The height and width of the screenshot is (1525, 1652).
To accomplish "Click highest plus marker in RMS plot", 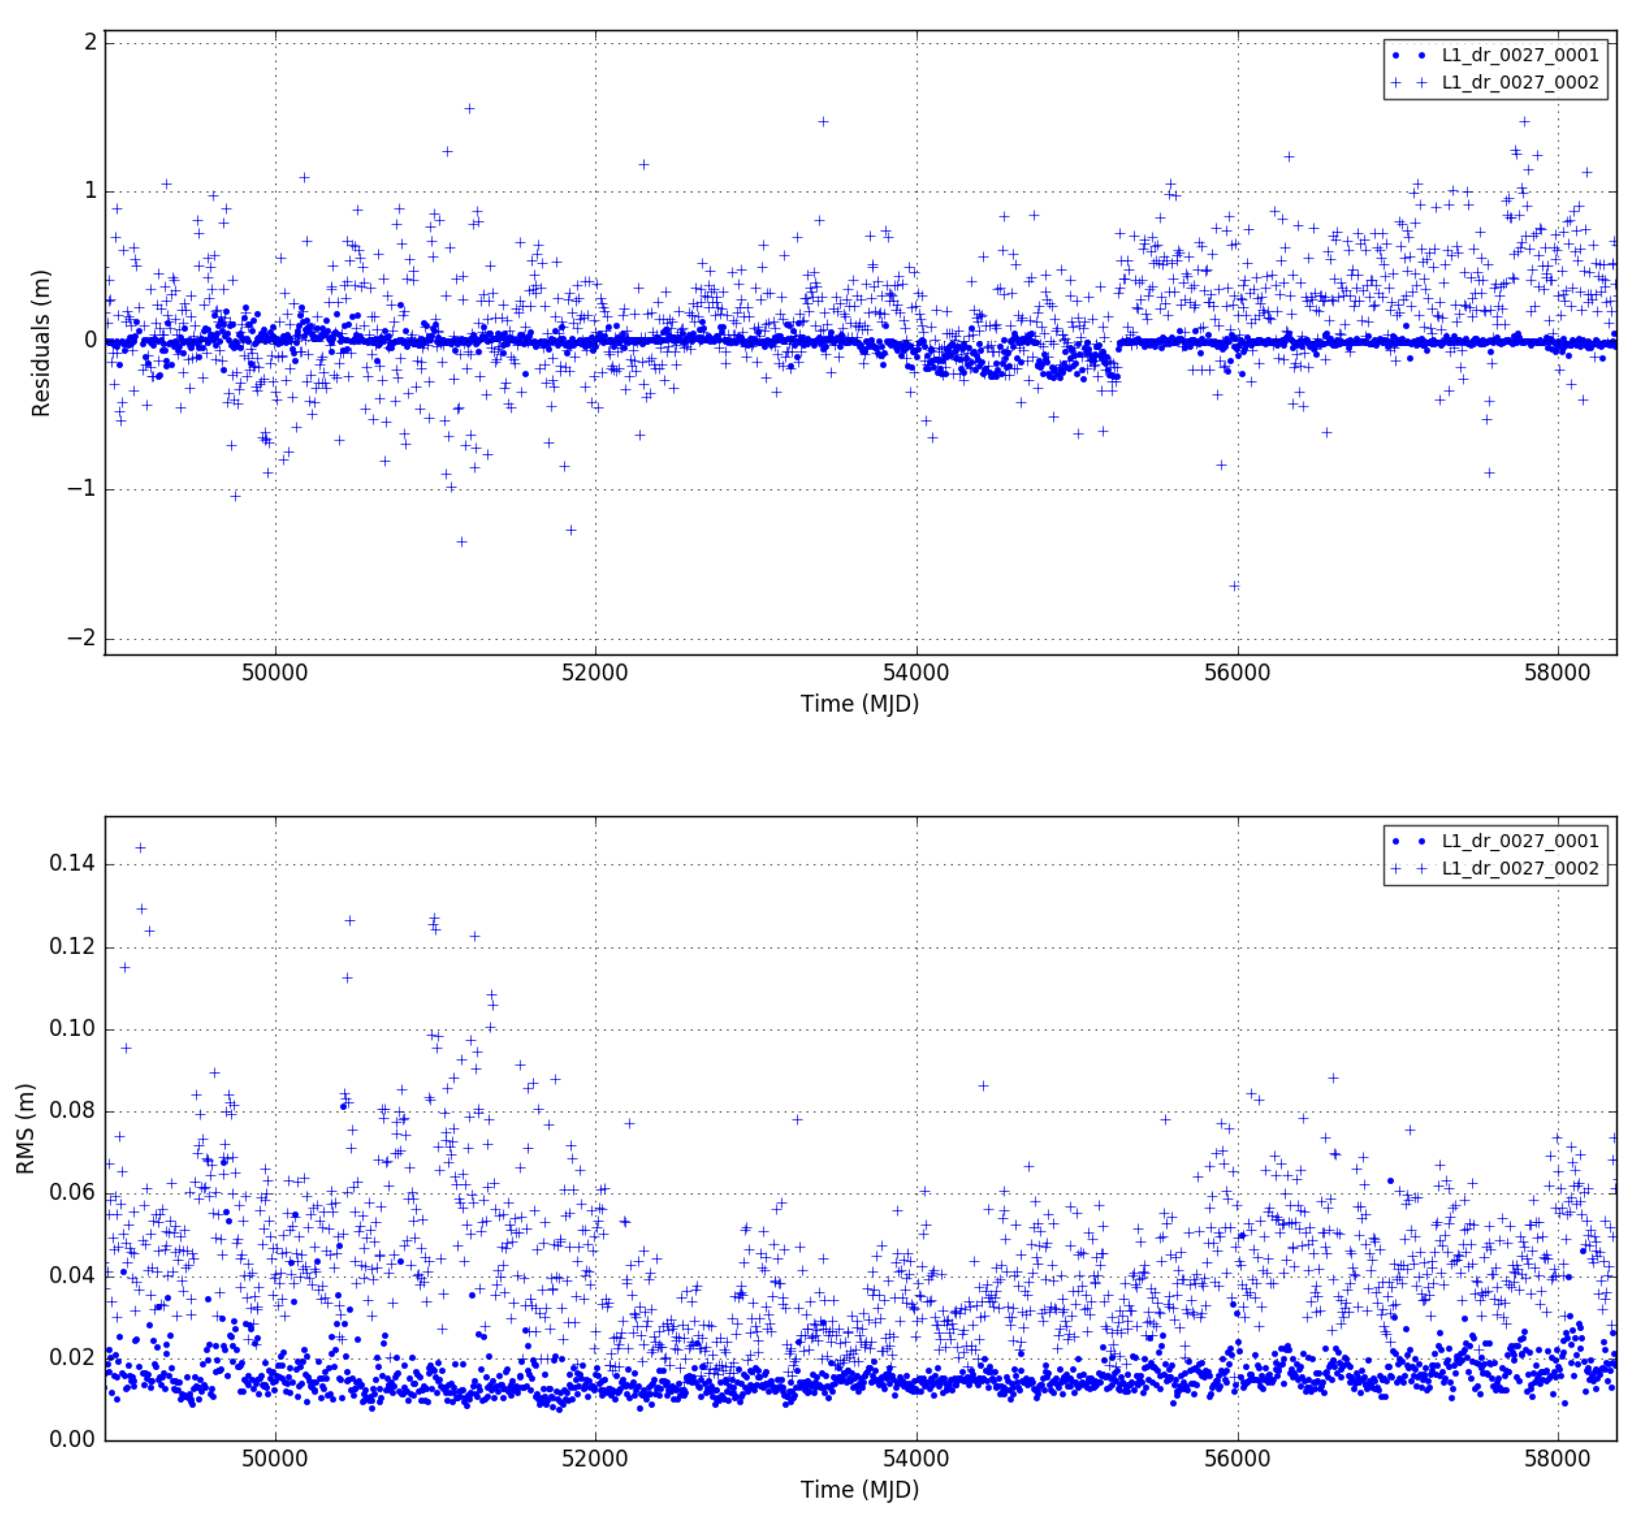I will click(140, 847).
